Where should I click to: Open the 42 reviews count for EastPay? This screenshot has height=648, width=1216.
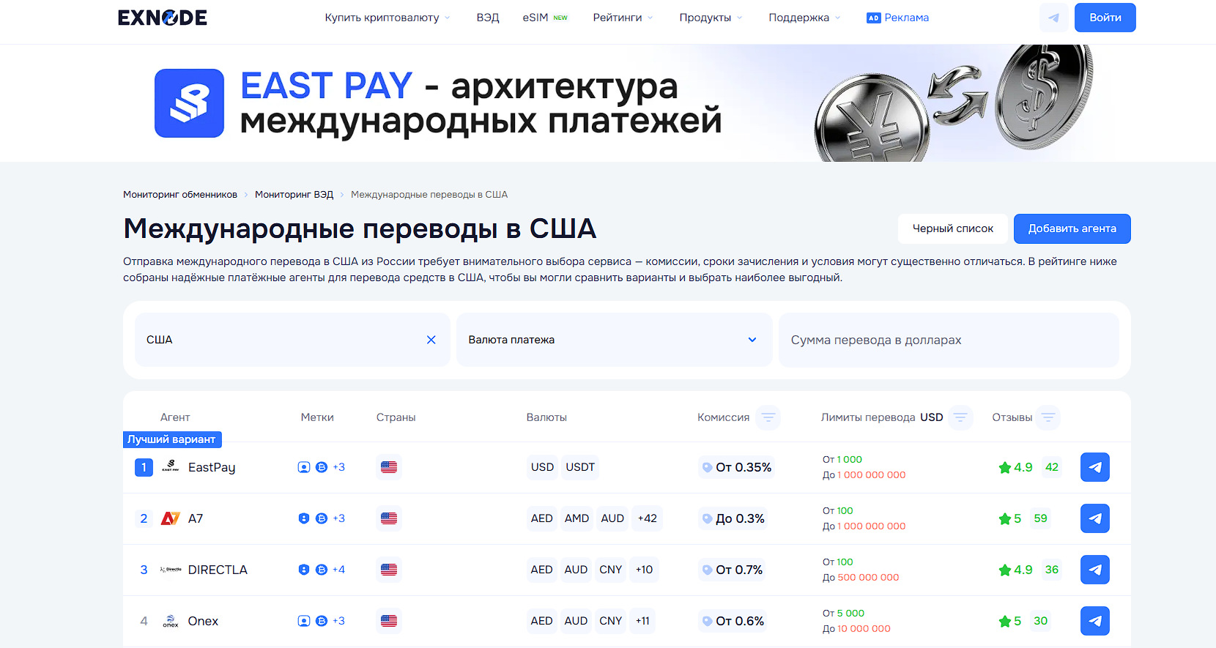[x=1052, y=467]
